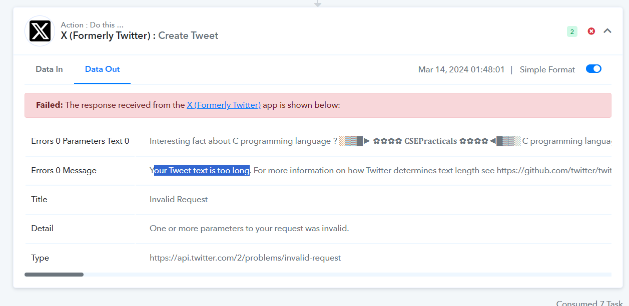
Task: Collapse the Create Tweet action step
Action: [607, 31]
